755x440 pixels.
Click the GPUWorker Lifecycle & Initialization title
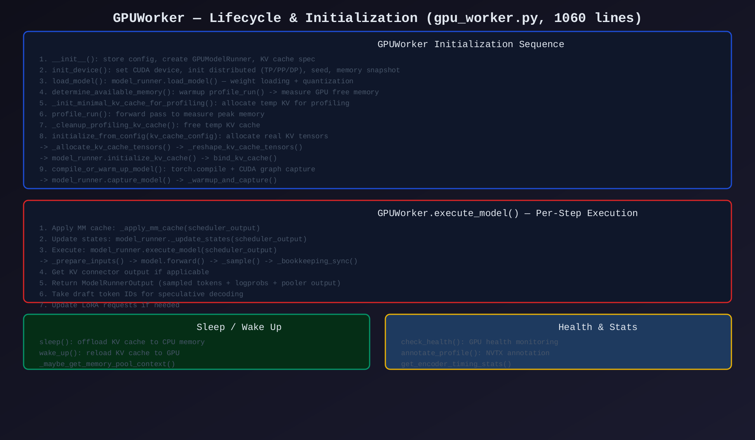[377, 18]
